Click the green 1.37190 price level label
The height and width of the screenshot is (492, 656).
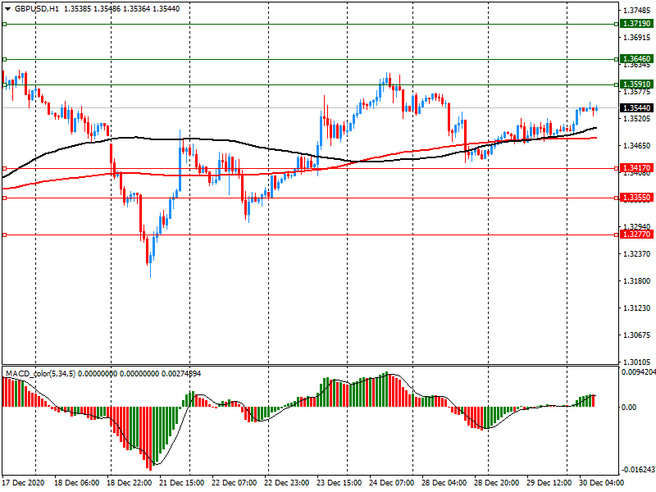point(636,25)
